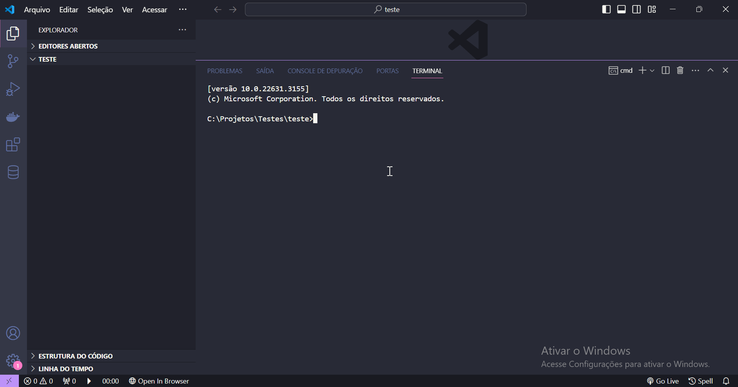Create a new terminal with plus
738x387 pixels.
coord(642,70)
